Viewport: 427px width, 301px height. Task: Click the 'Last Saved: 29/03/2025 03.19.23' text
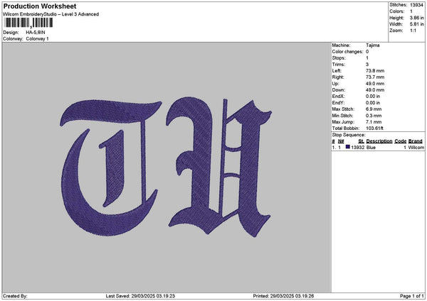coord(140,296)
